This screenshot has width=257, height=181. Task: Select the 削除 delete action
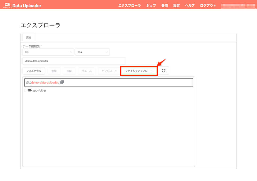tap(54, 70)
